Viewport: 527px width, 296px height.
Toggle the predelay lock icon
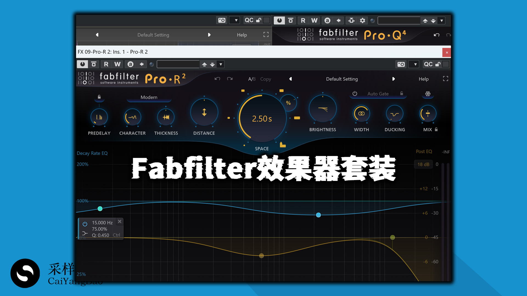99,97
